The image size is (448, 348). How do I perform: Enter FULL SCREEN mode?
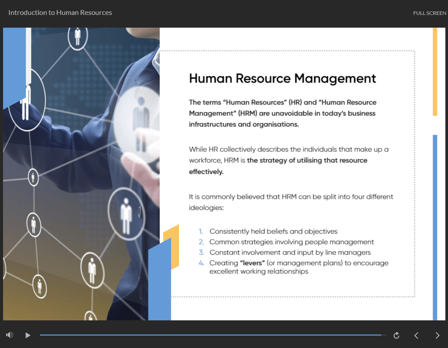tap(429, 13)
